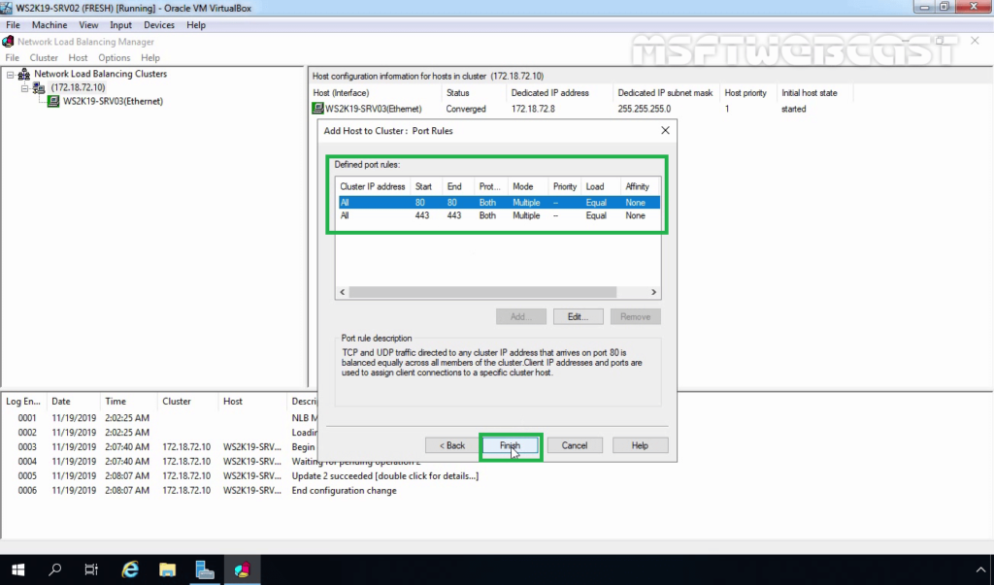Viewport: 994px width, 585px height.
Task: Open Task View from taskbar
Action: 91,569
